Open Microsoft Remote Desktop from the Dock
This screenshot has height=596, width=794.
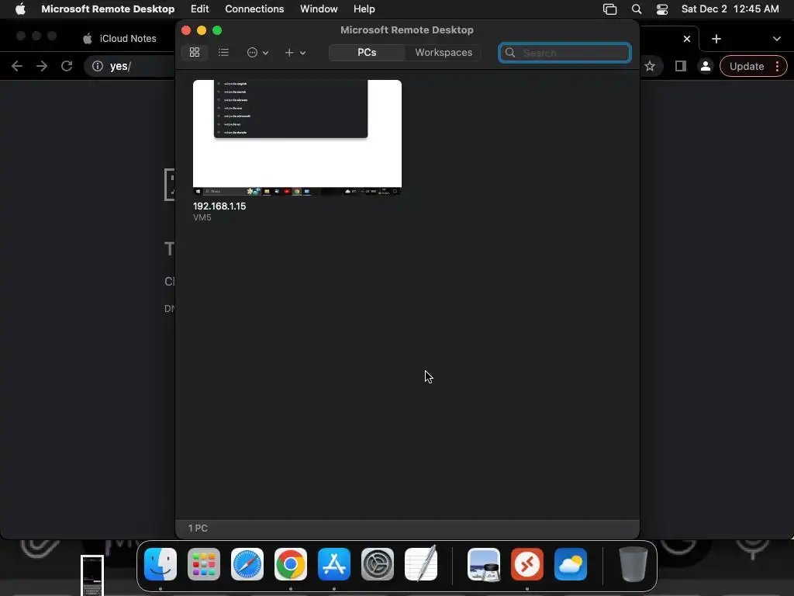[x=527, y=564]
